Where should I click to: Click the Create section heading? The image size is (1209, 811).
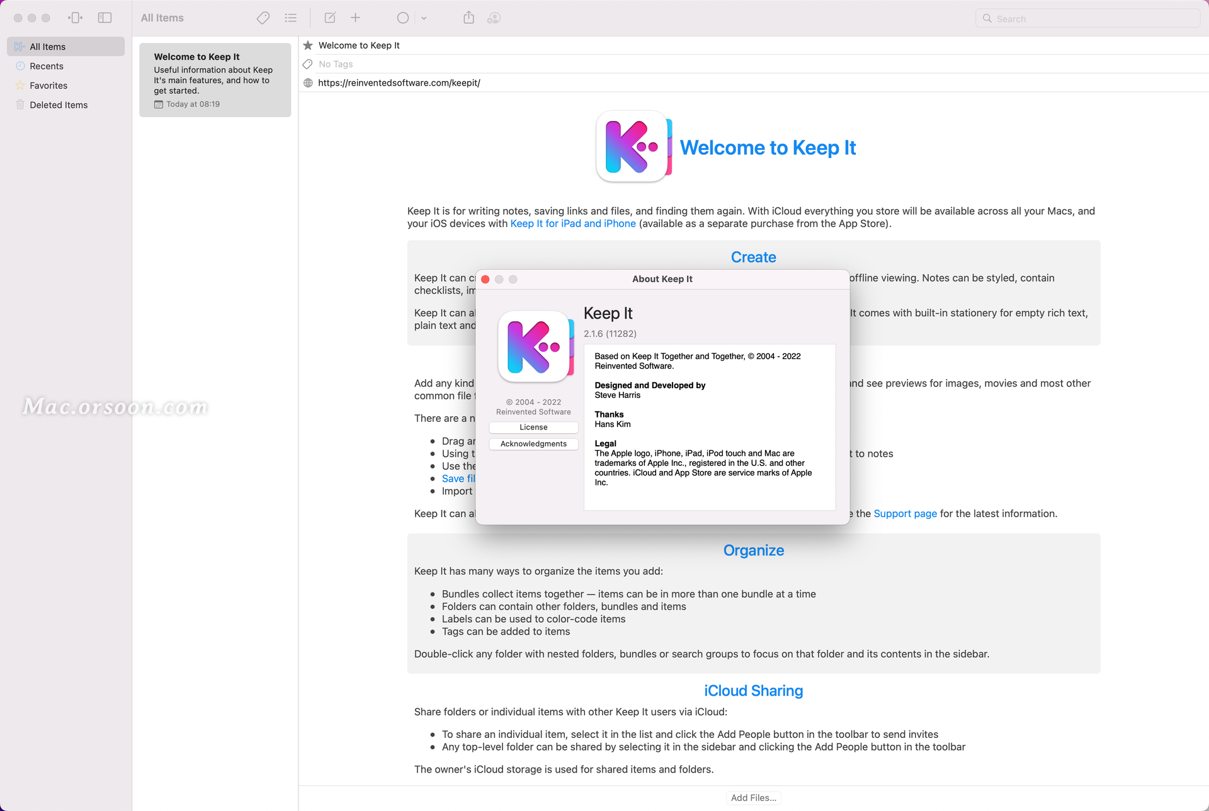[x=754, y=258]
